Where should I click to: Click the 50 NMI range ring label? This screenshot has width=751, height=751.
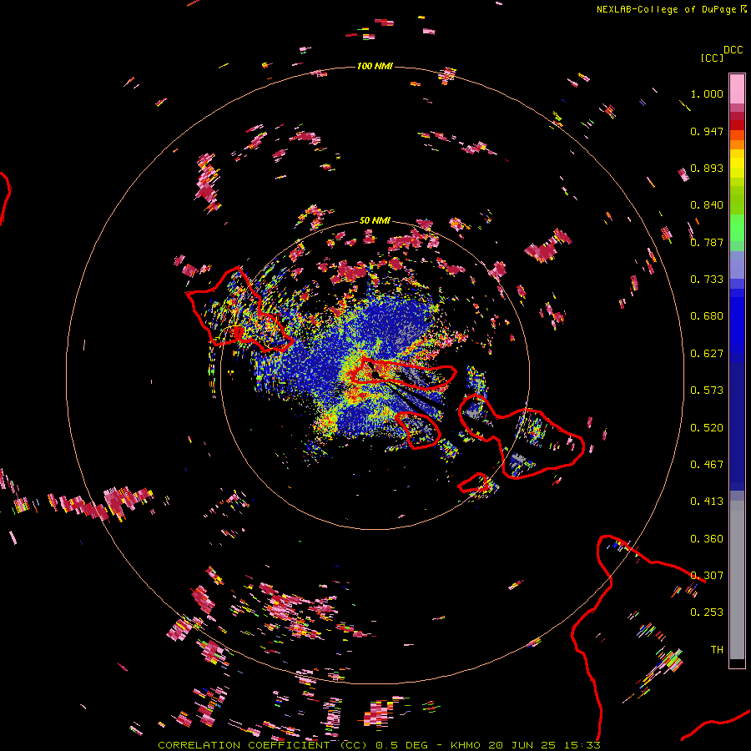pos(375,220)
